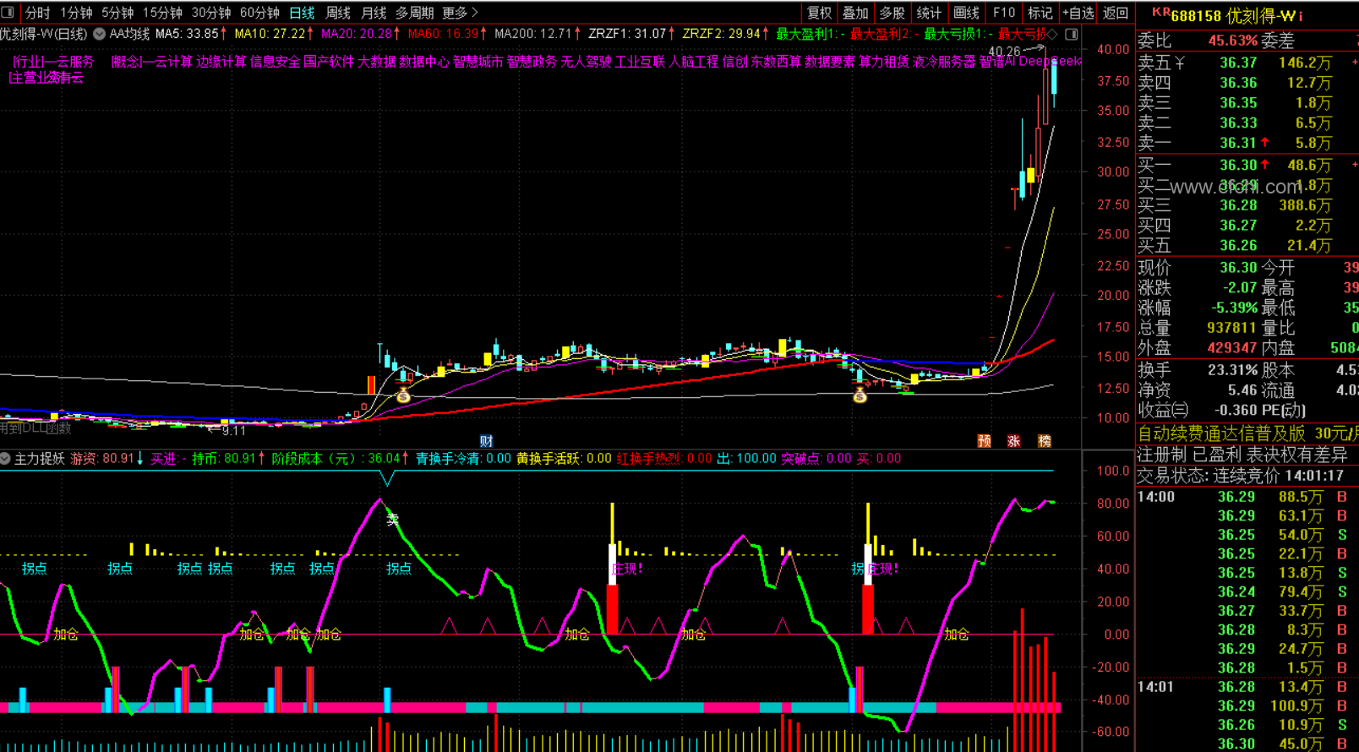Switch to the 1分钟 period tab
The image size is (1359, 752).
(77, 13)
